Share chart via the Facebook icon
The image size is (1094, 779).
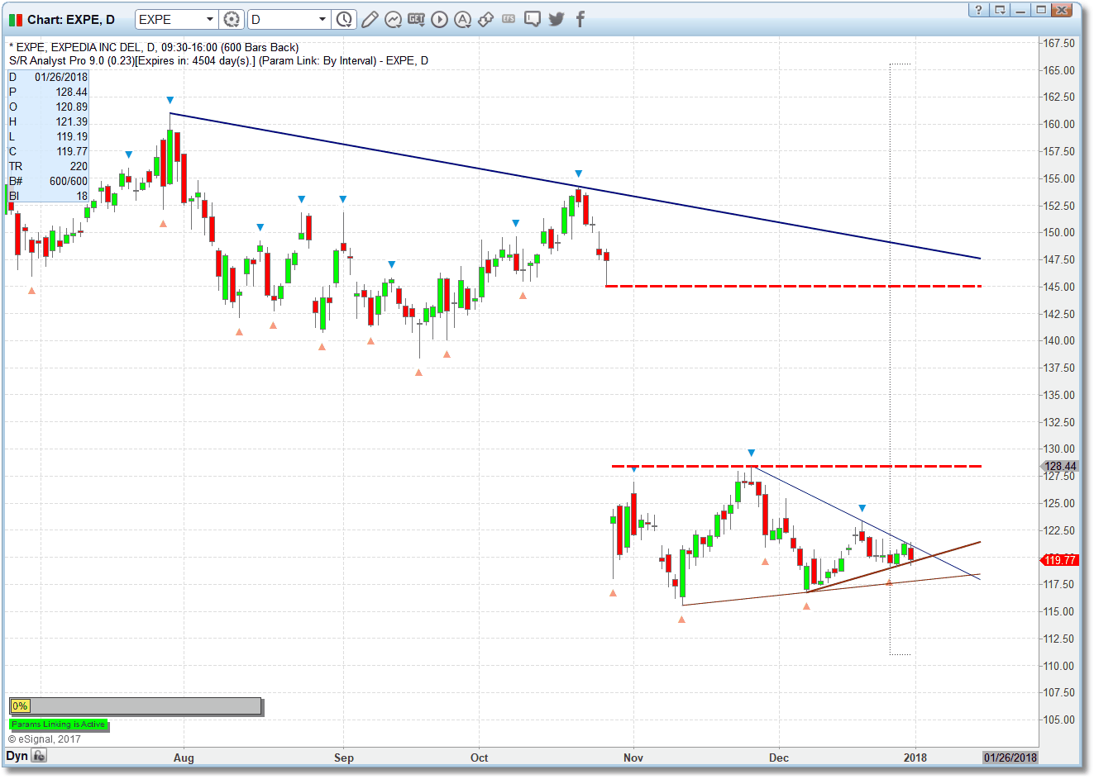click(580, 19)
